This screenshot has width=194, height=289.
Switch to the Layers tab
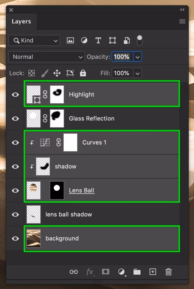coord(21,21)
